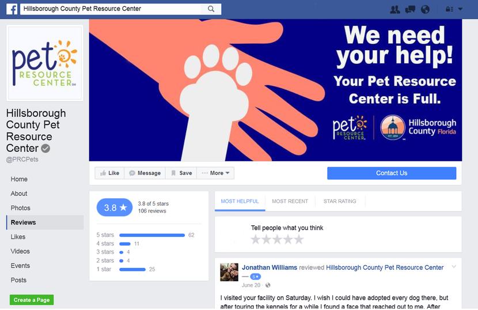The height and width of the screenshot is (310, 478).
Task: Click the search magnifier icon
Action: point(211,9)
